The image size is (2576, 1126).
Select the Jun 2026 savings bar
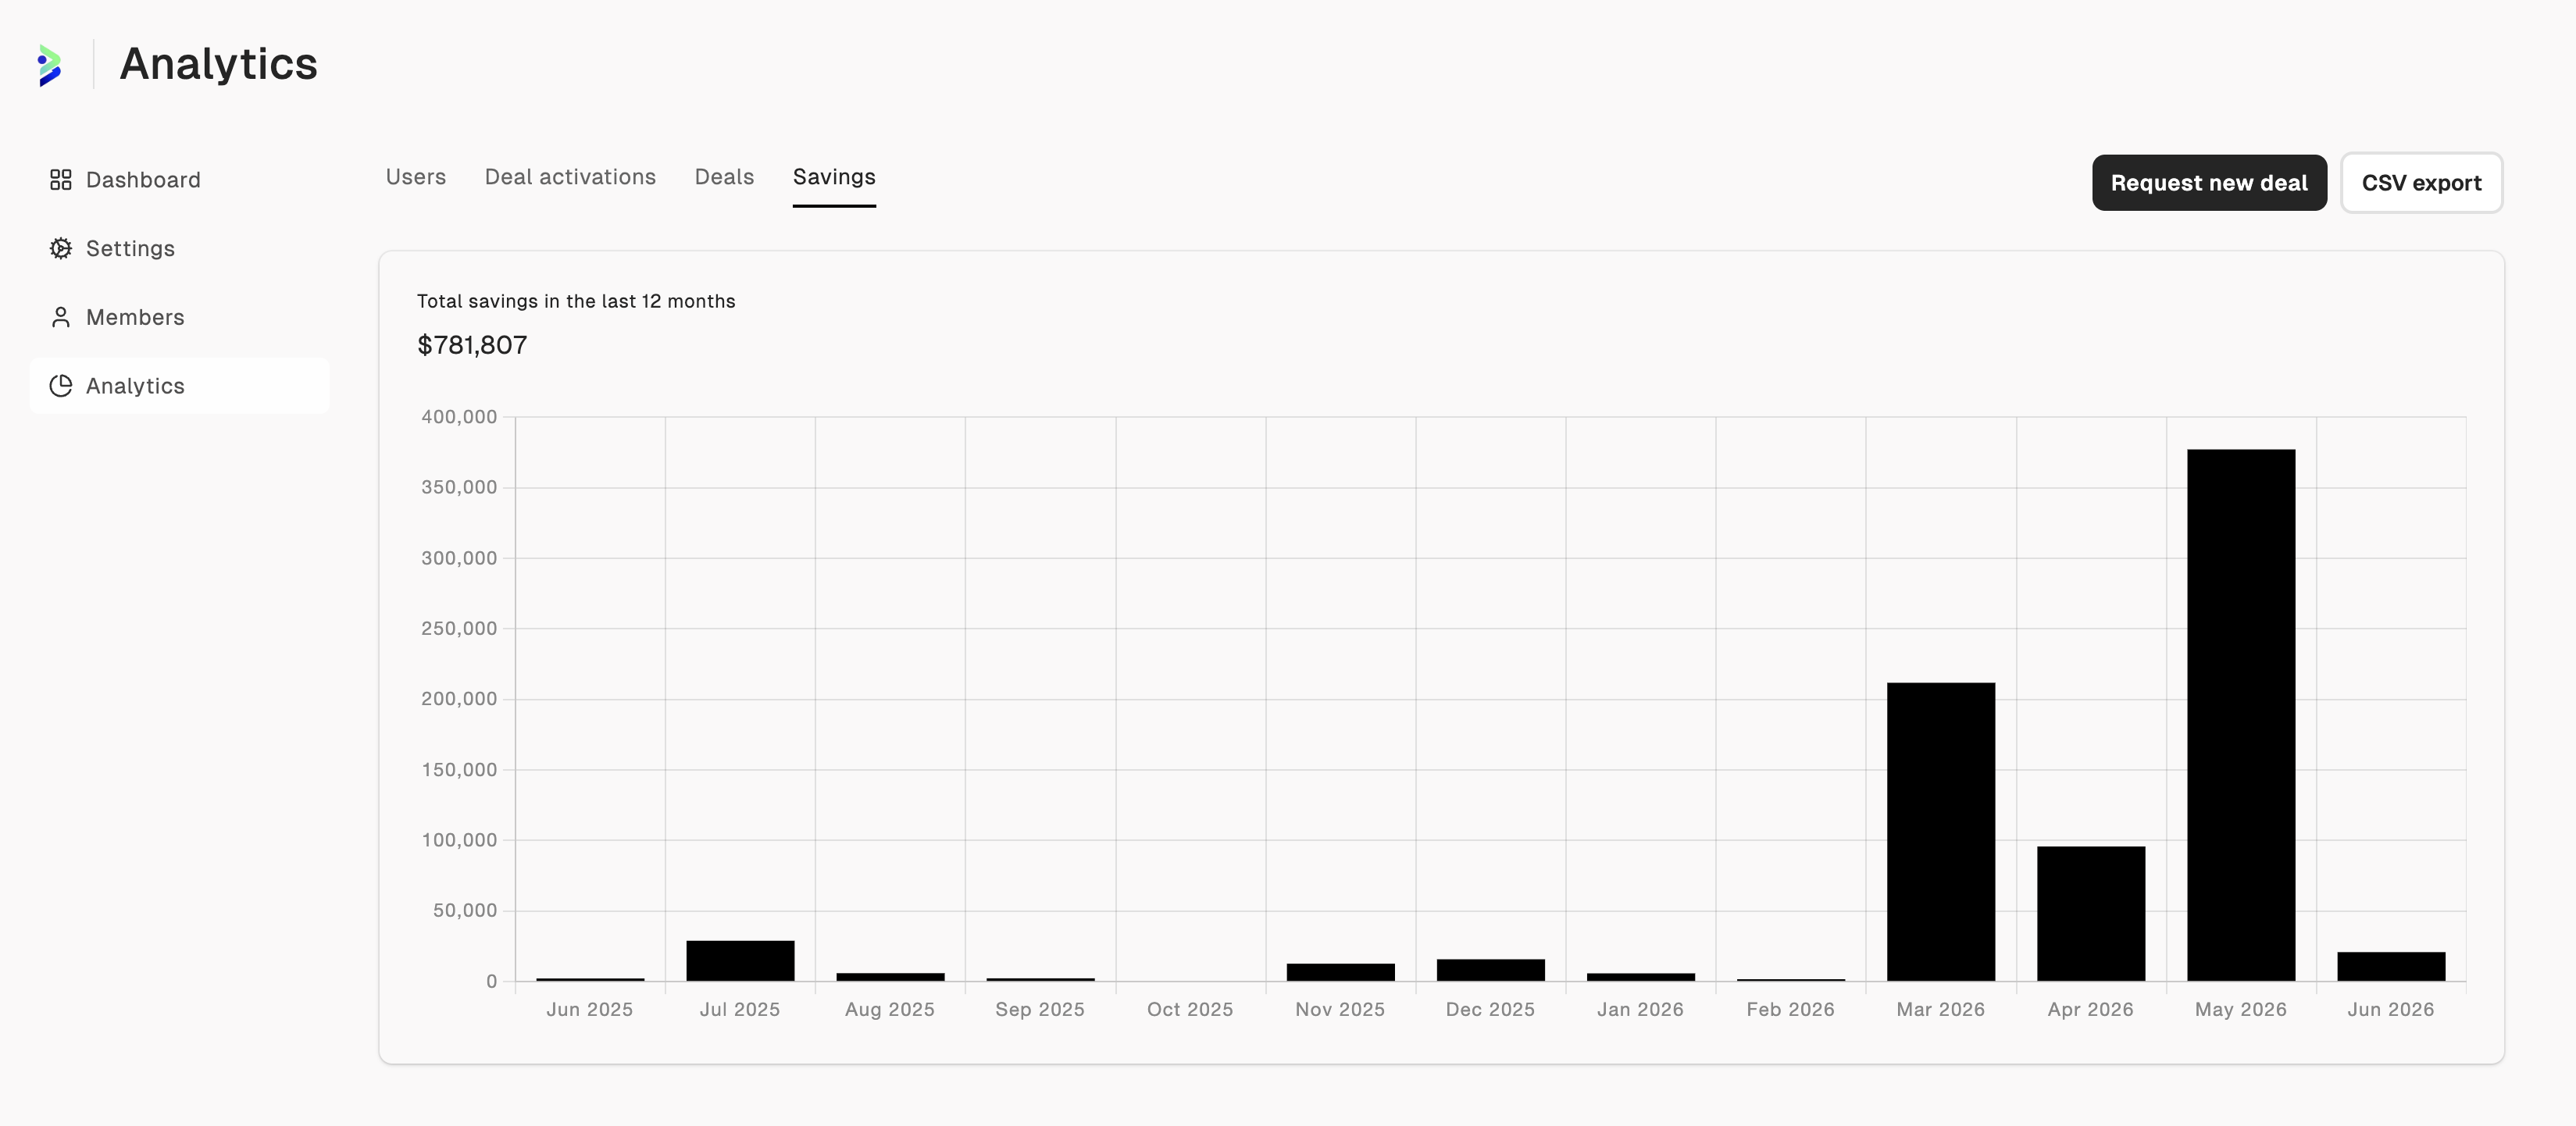[x=2390, y=967]
